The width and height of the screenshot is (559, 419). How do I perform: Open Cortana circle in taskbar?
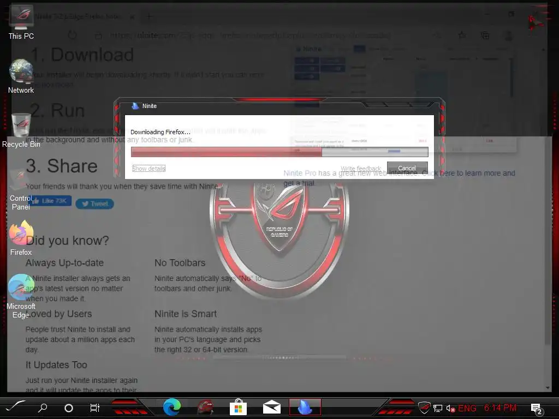pyautogui.click(x=68, y=408)
